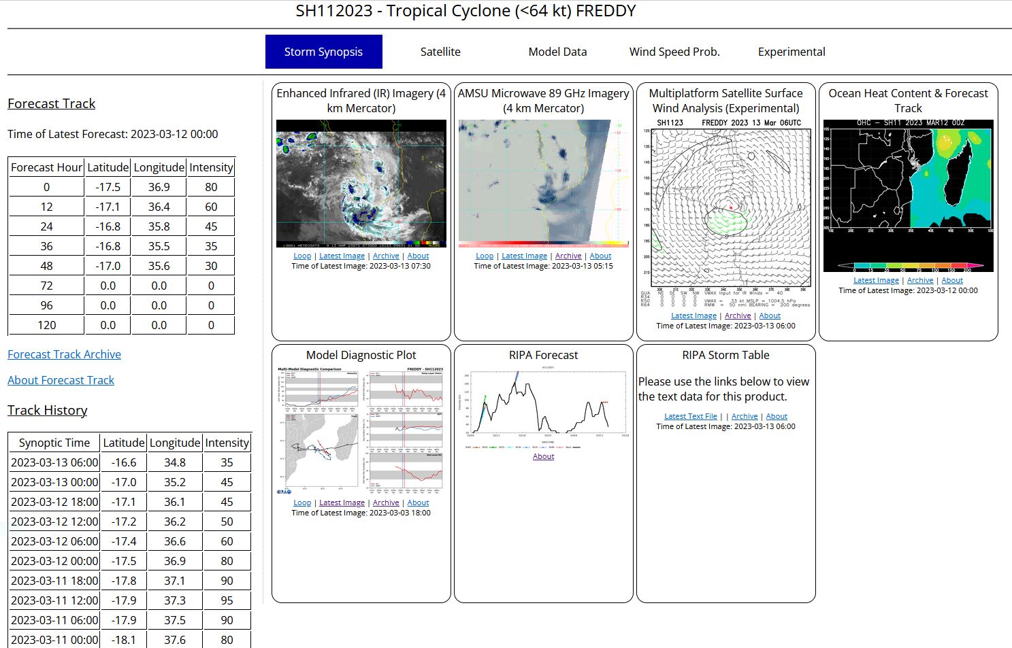Open the Model Data tab

click(557, 52)
